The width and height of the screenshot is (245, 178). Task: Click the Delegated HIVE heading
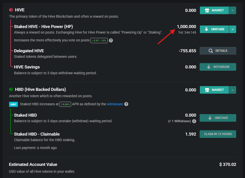pyautogui.click(x=29, y=51)
